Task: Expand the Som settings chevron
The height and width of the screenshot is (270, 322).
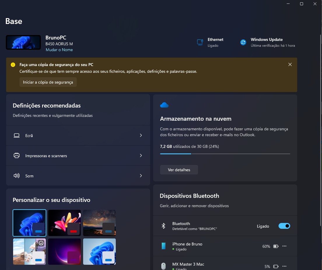Action: [x=141, y=176]
